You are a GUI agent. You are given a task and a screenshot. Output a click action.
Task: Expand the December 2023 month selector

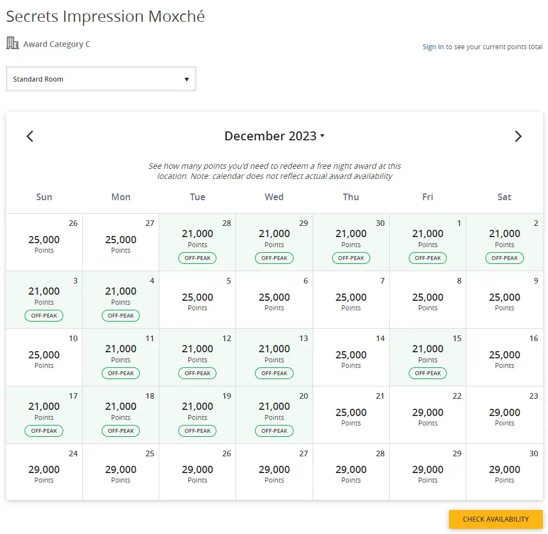tap(274, 136)
